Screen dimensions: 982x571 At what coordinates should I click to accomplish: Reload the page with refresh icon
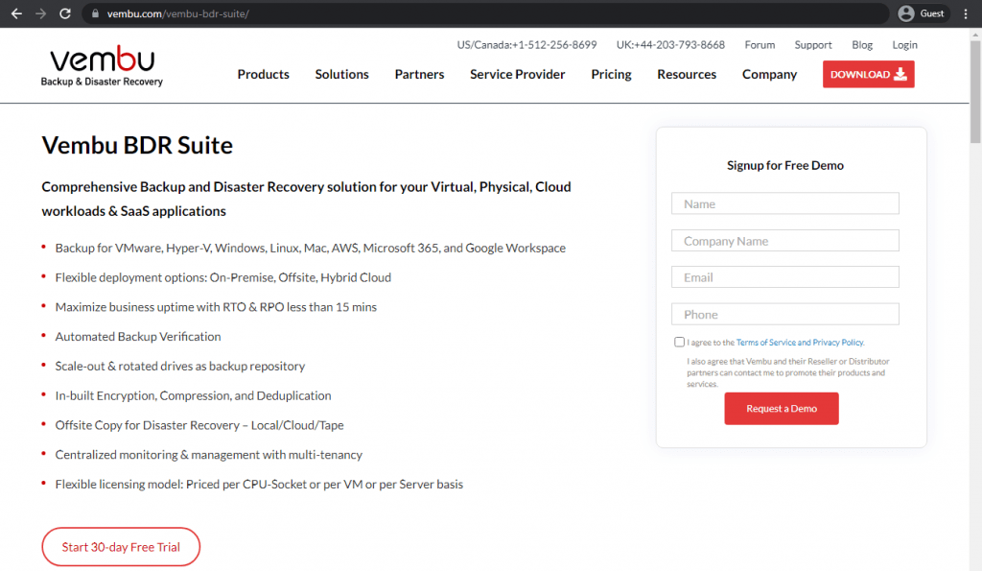65,13
